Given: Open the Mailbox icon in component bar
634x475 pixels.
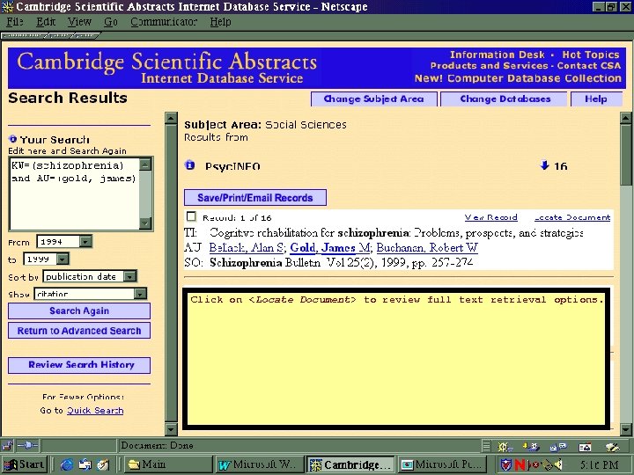Looking at the screenshot, I should click(531, 446).
